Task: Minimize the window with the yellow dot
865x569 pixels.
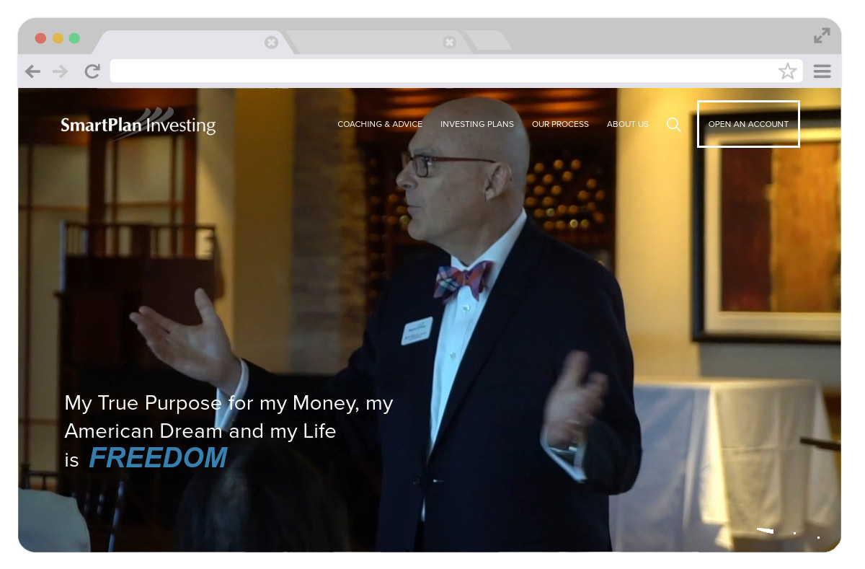Action: (58, 38)
